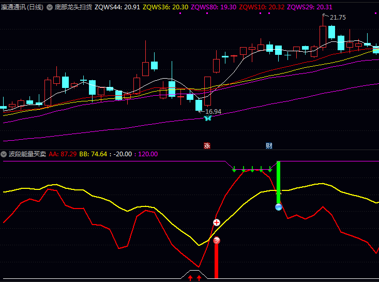Image resolution: width=379 pixels, height=282 pixels.
Task: Click the white circle red plus marker
Action: 217,222
